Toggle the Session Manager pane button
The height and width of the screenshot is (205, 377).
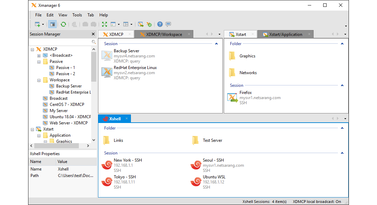[52, 24]
